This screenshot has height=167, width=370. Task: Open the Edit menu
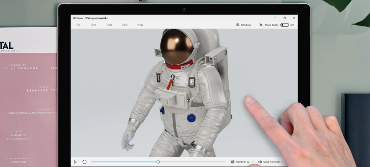94,25
